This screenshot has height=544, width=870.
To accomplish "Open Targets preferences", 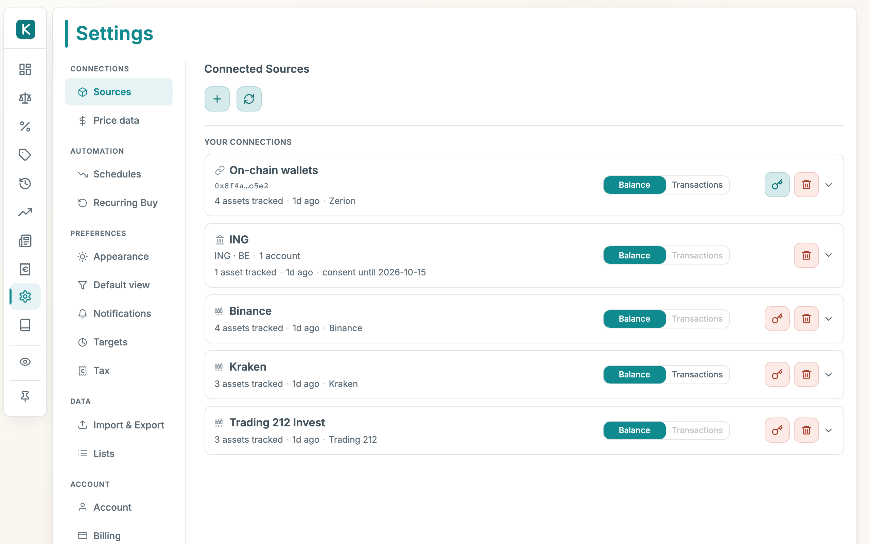I will click(119, 342).
